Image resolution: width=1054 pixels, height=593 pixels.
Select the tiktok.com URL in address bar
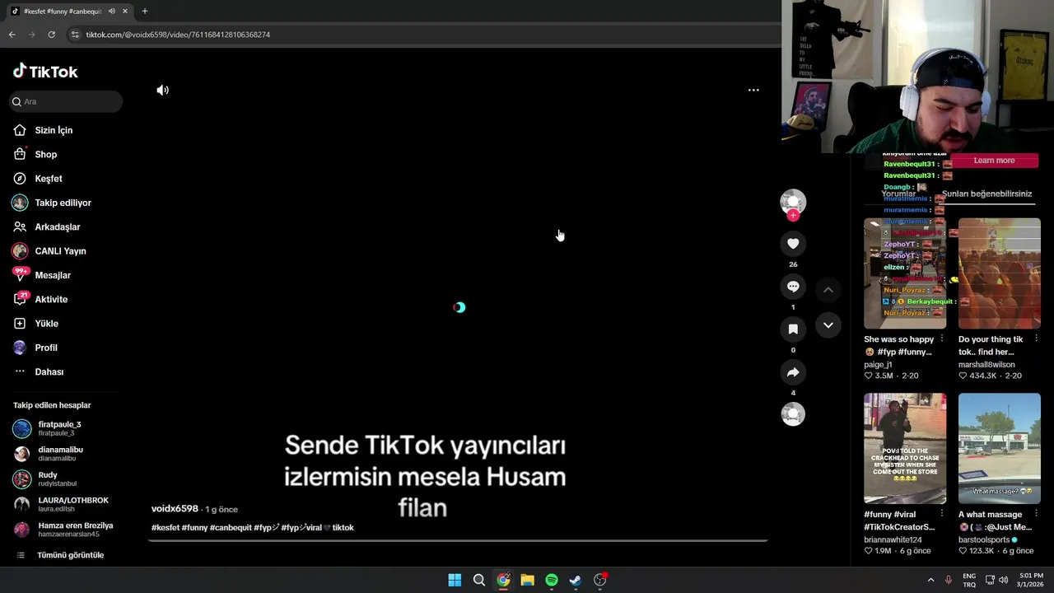coord(178,35)
